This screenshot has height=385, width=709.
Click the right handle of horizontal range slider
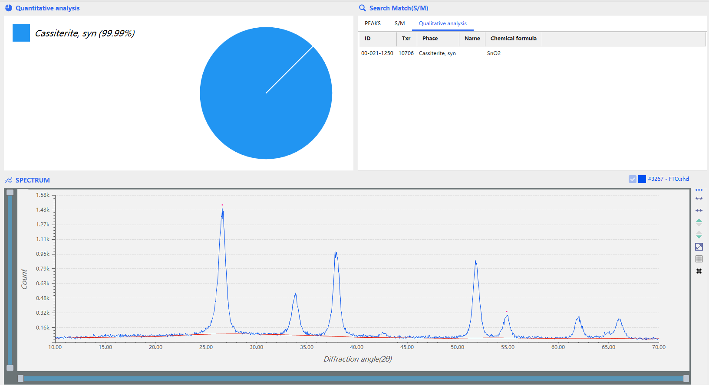(x=686, y=378)
